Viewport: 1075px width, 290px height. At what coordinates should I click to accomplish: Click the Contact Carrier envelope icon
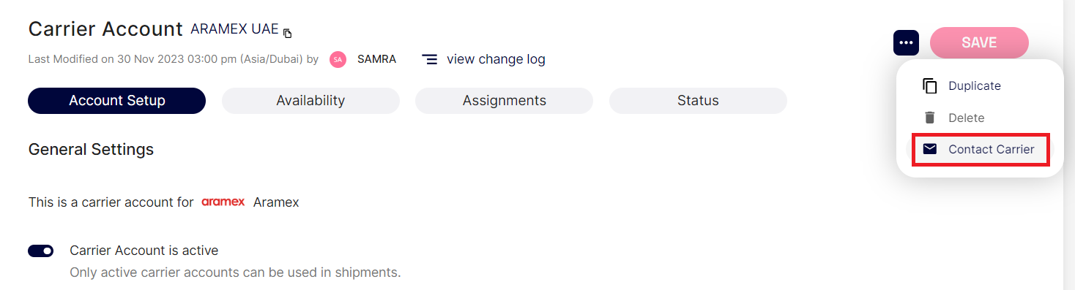coord(930,149)
